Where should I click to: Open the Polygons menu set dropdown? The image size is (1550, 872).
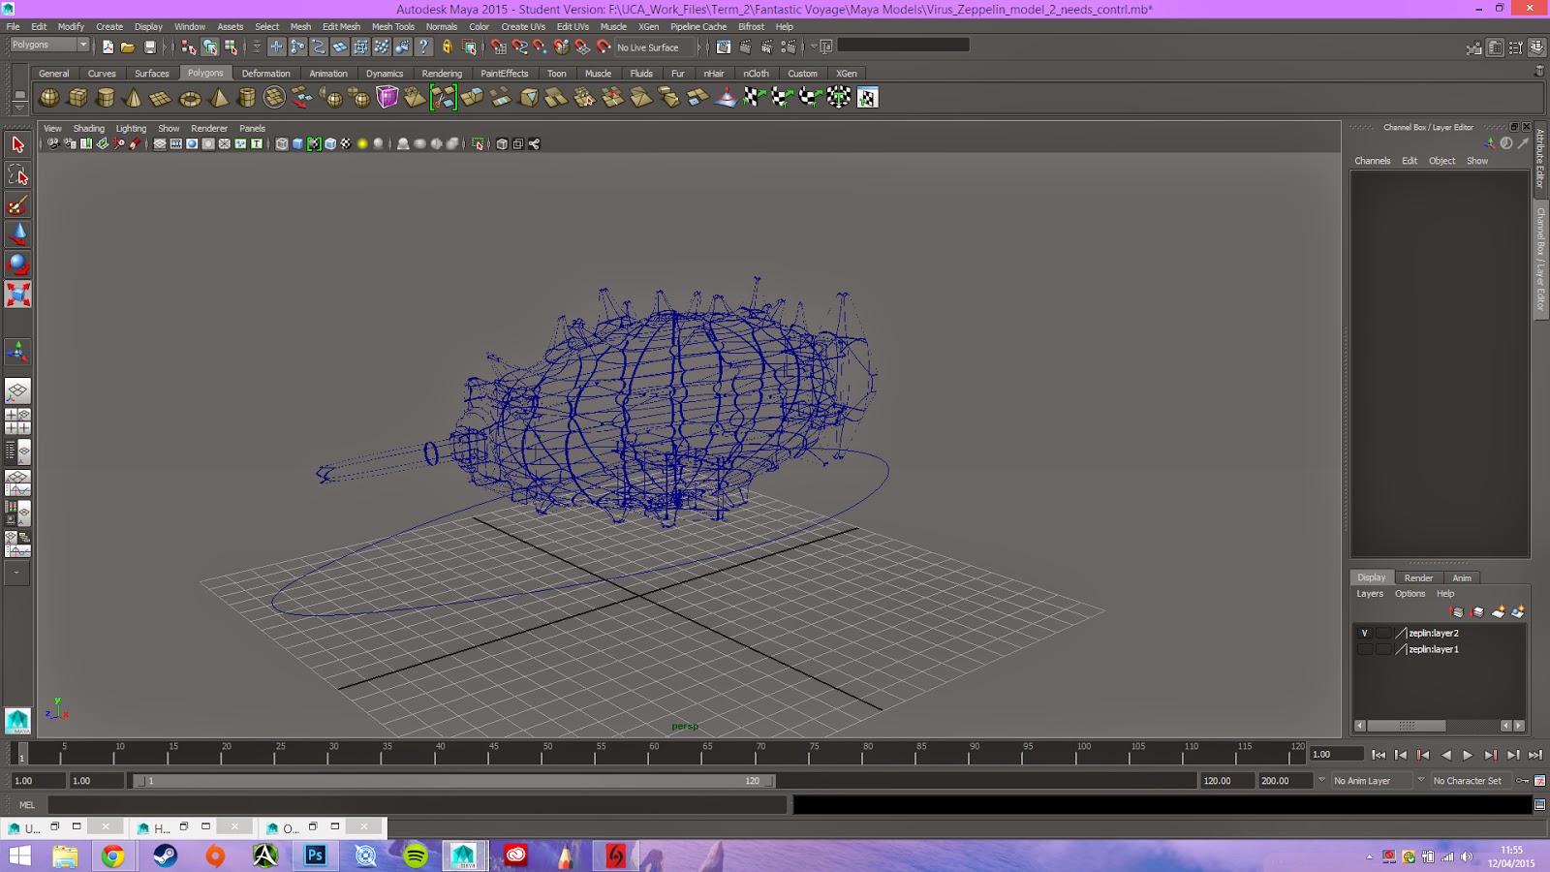(49, 46)
